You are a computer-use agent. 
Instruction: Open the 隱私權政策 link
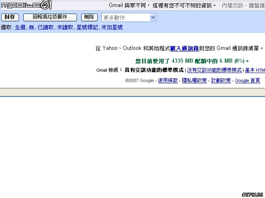194,80
